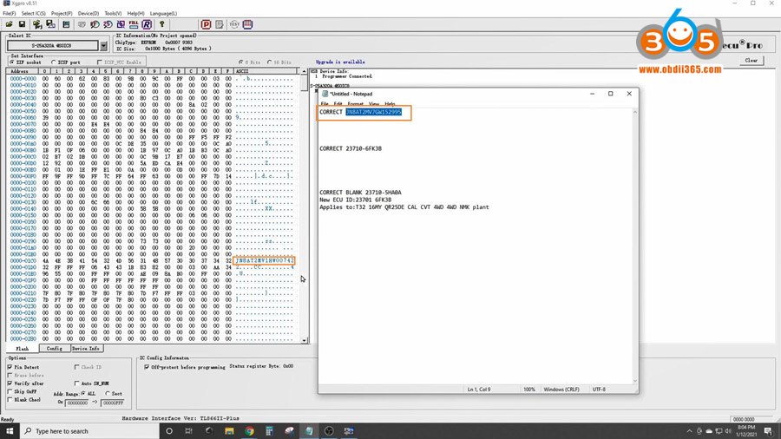This screenshot has width=781, height=439.
Task: Enable the Blank Check checkbox
Action: 10,400
